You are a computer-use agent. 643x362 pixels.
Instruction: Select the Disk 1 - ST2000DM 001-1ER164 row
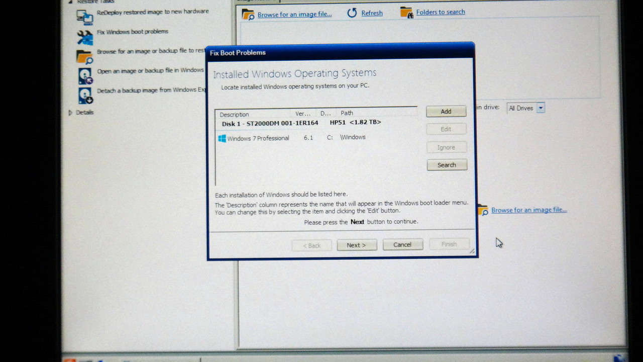tap(316, 123)
